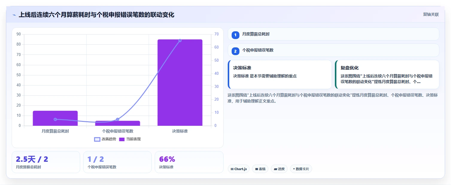Click the icon in the 表格 tag
This screenshot has width=451, height=185.
(x=256, y=169)
